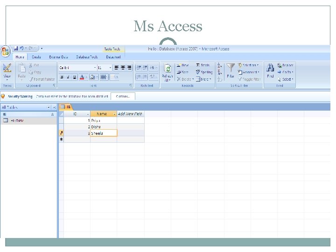The height and width of the screenshot is (252, 336).
Task: Save the current record
Action: click(x=182, y=72)
